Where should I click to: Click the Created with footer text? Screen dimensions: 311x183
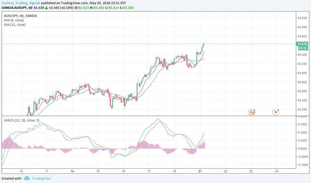coord(11,178)
